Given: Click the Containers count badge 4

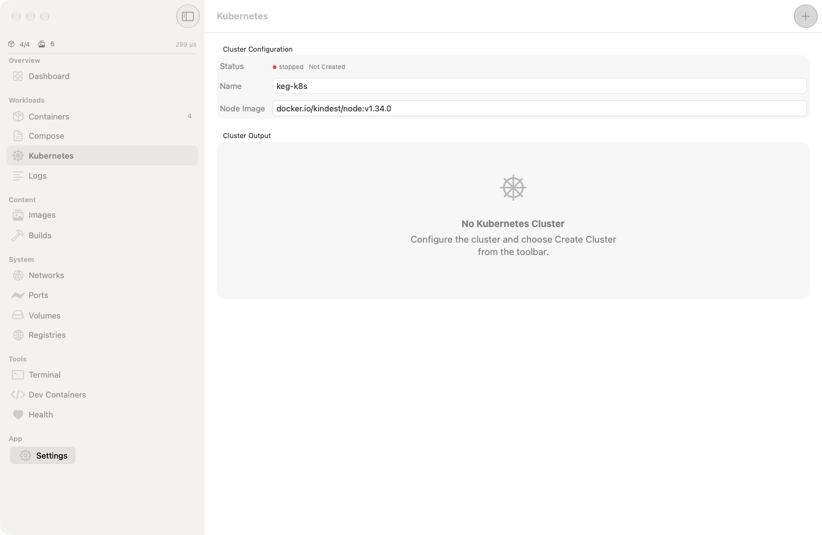Looking at the screenshot, I should pos(189,116).
